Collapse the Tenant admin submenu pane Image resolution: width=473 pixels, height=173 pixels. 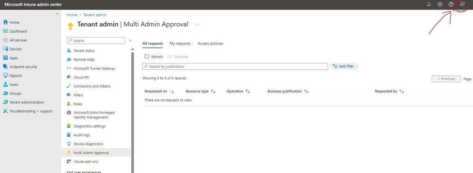click(130, 40)
